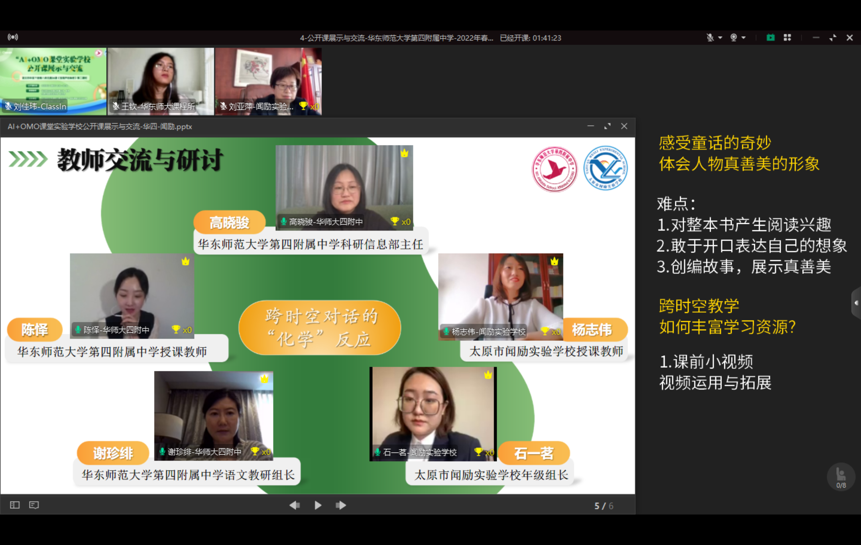
Task: Show slide notes panel icon
Action: (x=34, y=505)
